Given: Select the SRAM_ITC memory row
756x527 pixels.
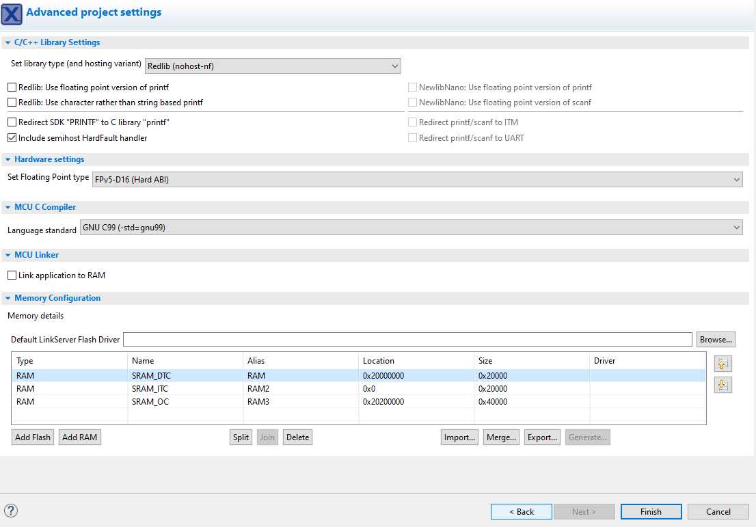Looking at the screenshot, I should 150,389.
